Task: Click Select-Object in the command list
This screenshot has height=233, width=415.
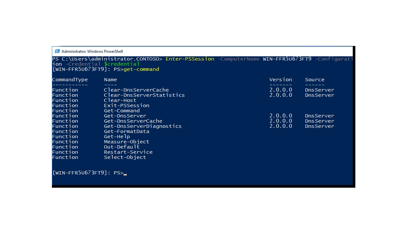Action: 125,157
